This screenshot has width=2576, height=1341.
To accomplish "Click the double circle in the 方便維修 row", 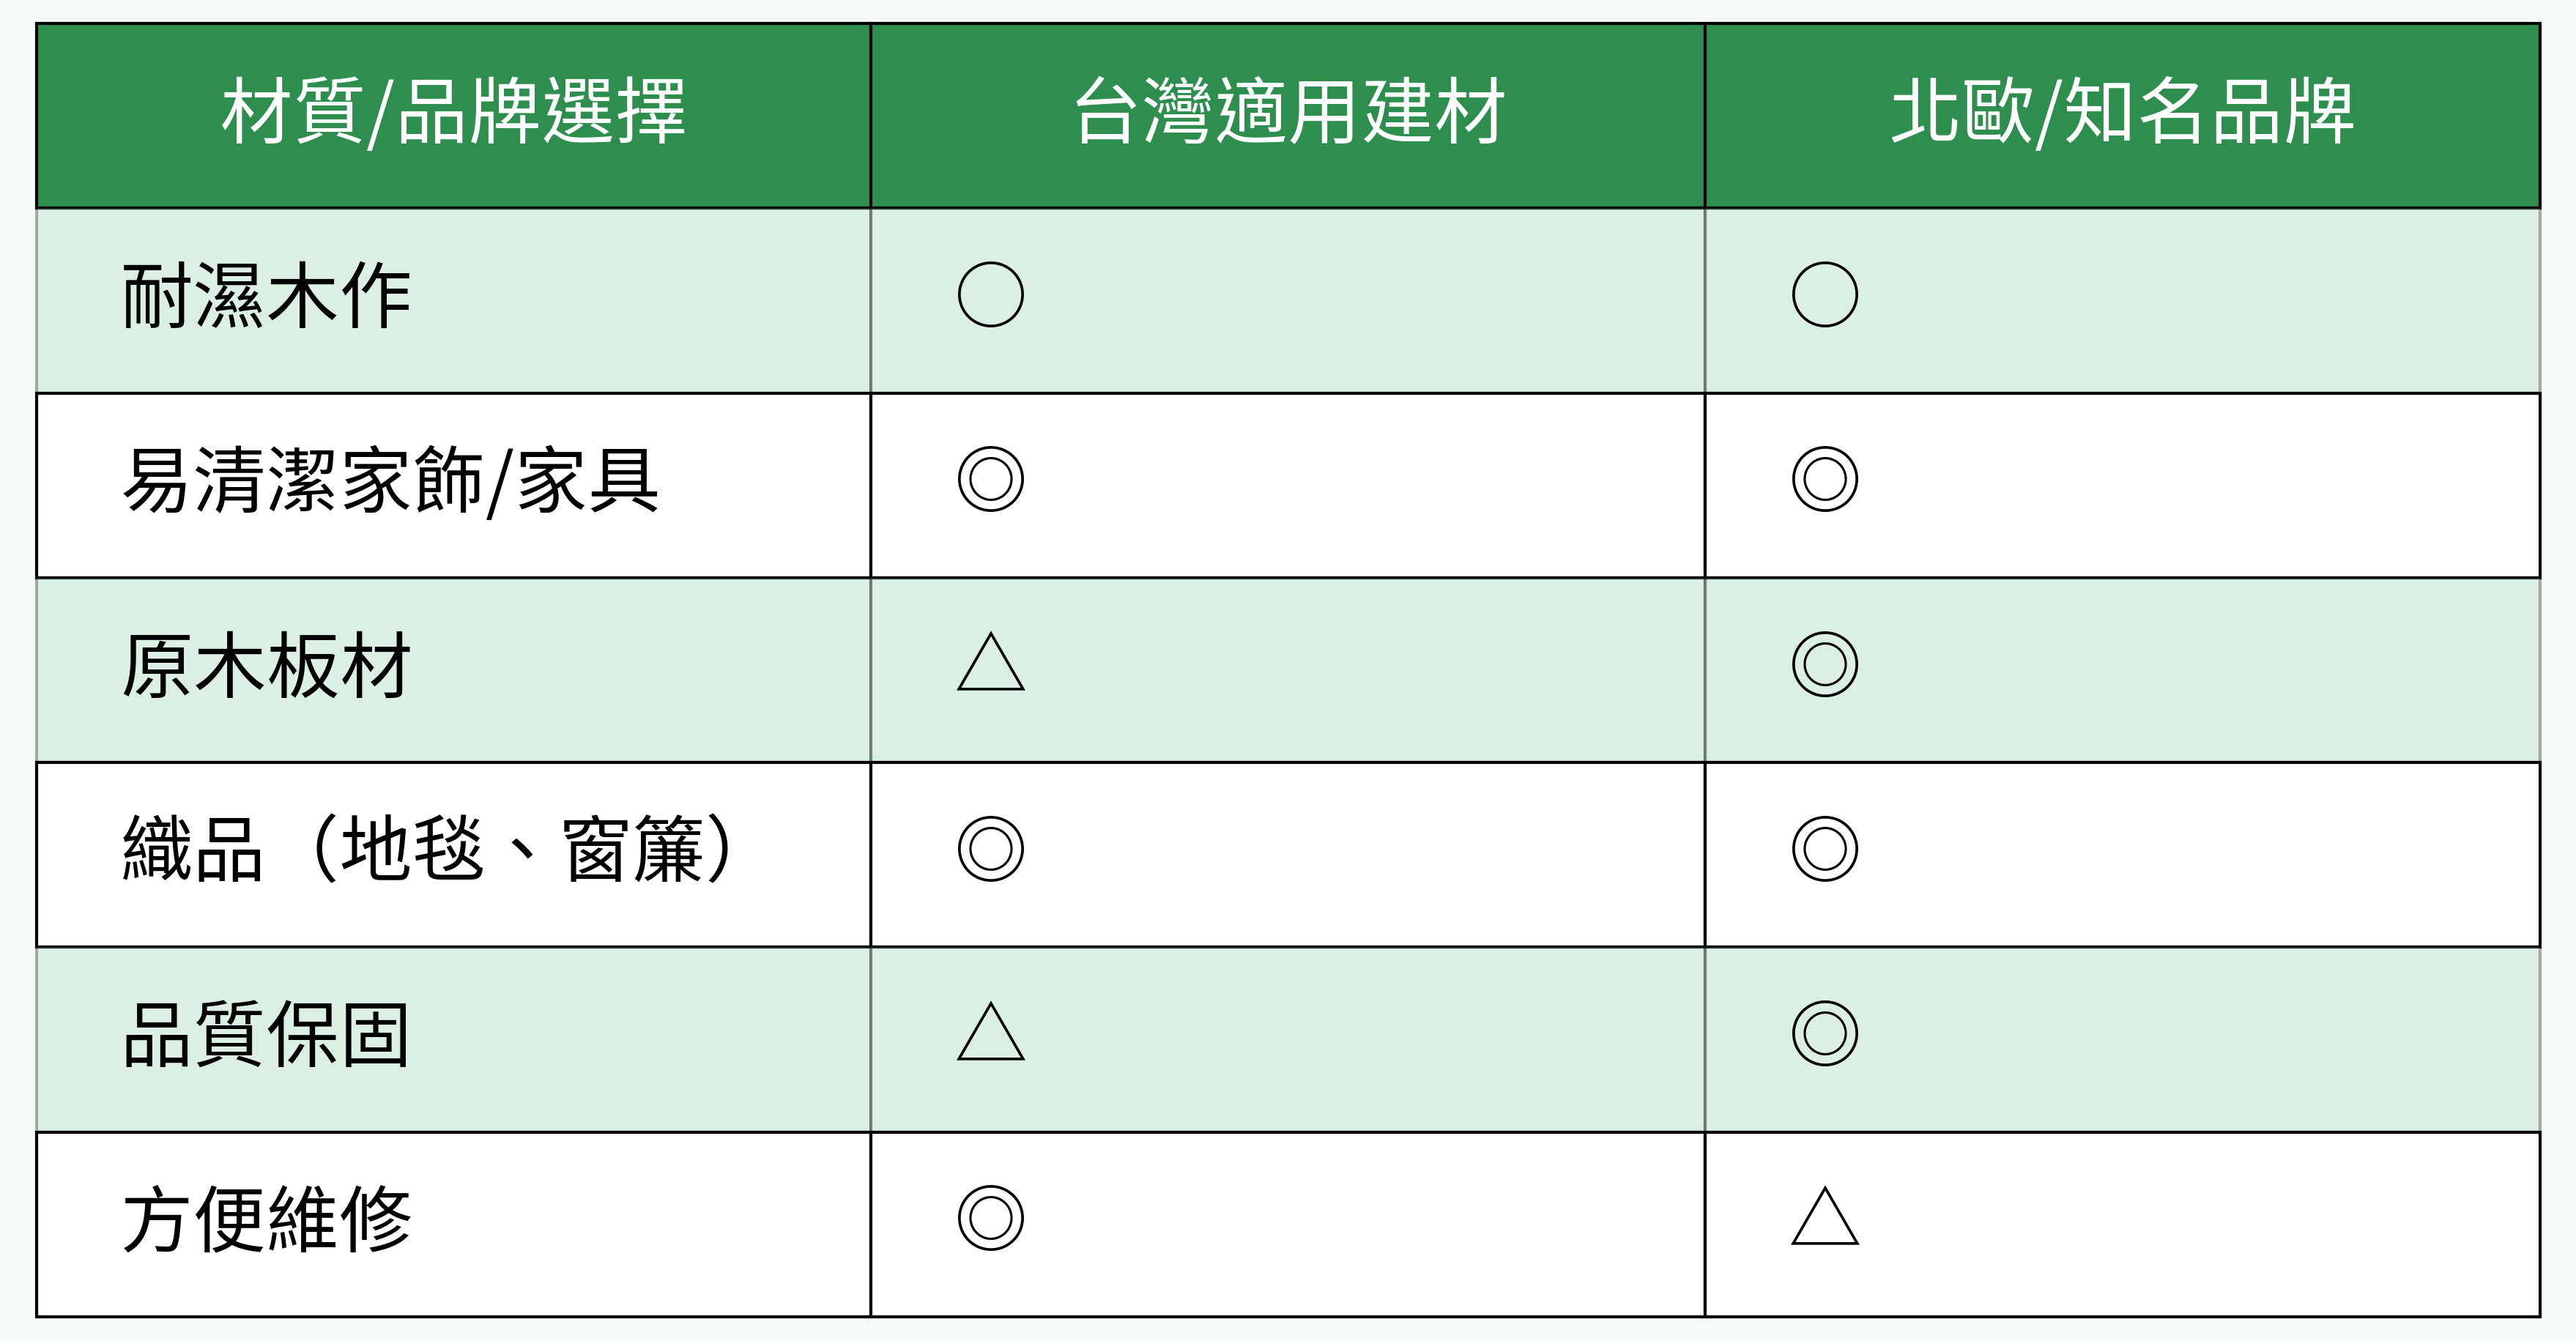I will pos(990,1218).
